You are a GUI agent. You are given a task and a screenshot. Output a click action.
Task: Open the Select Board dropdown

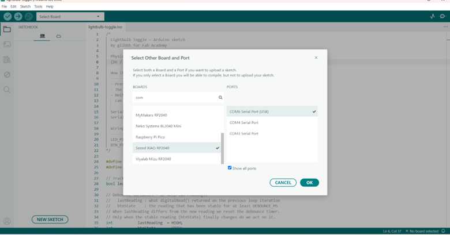pyautogui.click(x=70, y=17)
